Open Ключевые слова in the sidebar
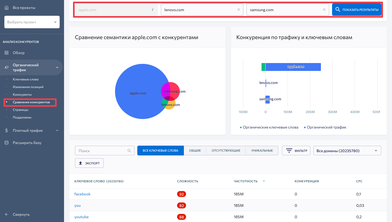Image resolution: width=392 pixels, height=222 pixels. (26, 79)
